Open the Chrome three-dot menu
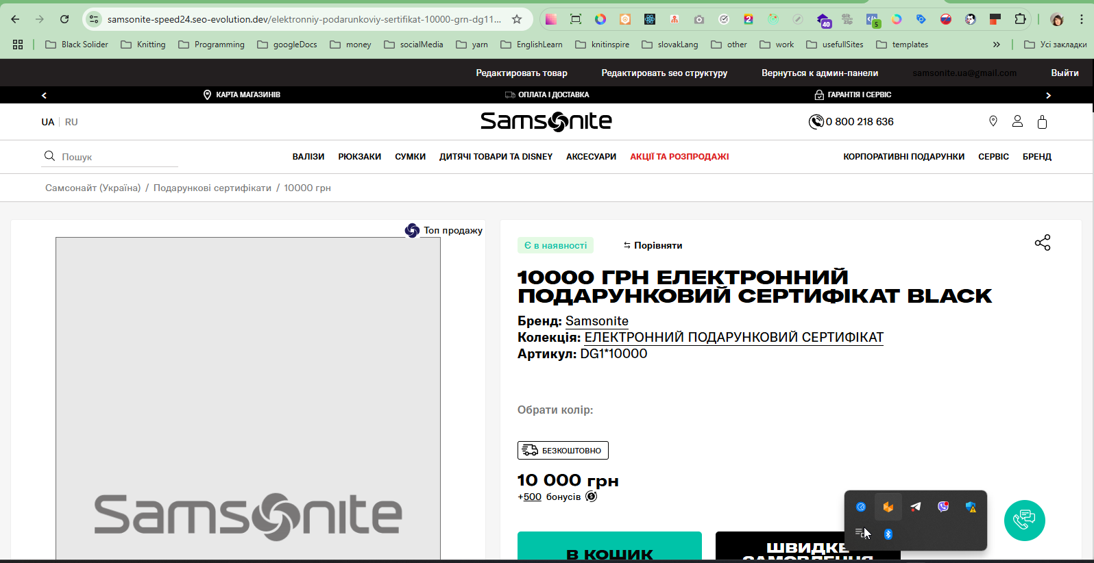Image resolution: width=1094 pixels, height=563 pixels. [x=1082, y=19]
